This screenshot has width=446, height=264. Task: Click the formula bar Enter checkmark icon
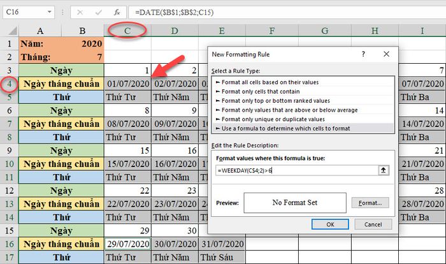point(99,12)
